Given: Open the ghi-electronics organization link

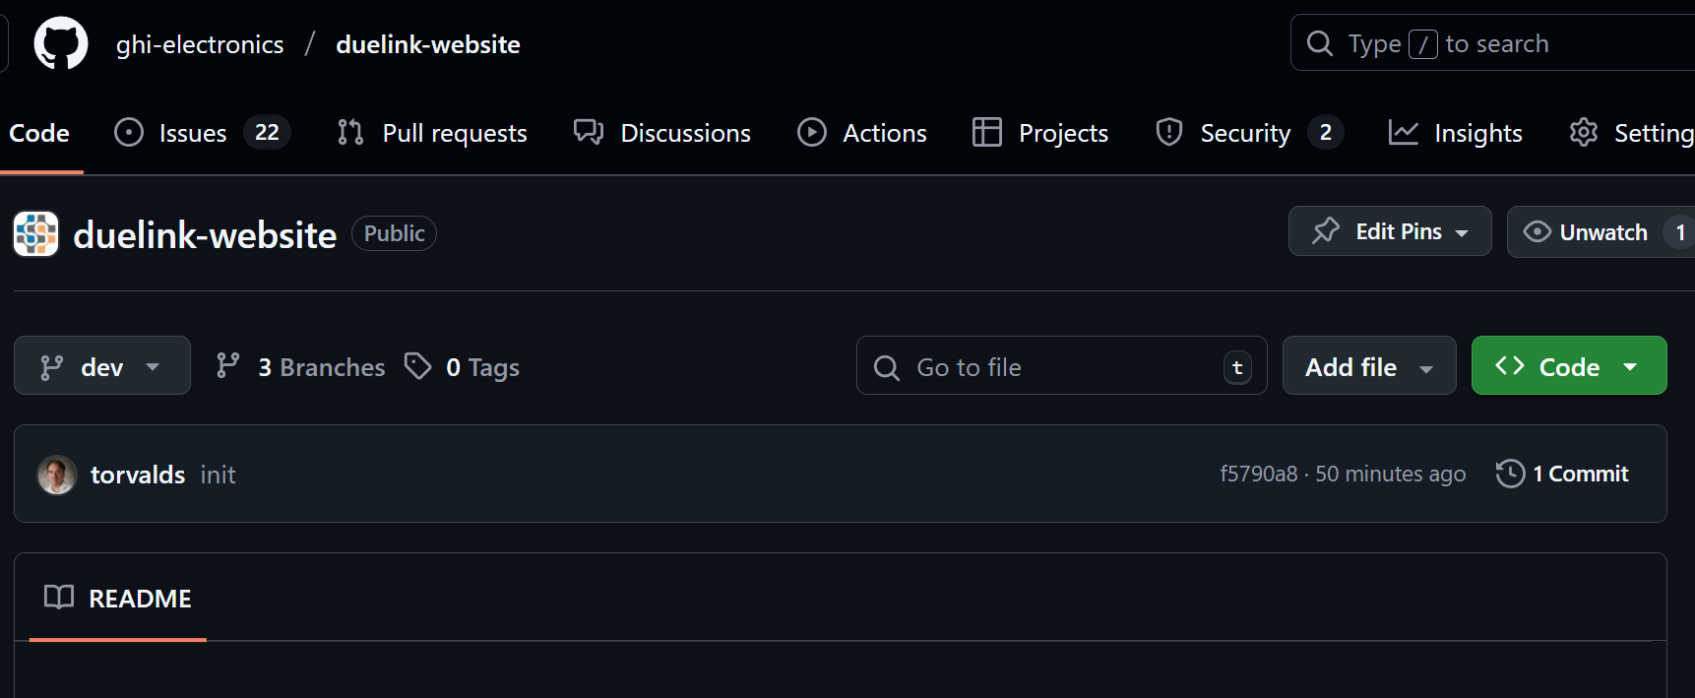Looking at the screenshot, I should [200, 44].
